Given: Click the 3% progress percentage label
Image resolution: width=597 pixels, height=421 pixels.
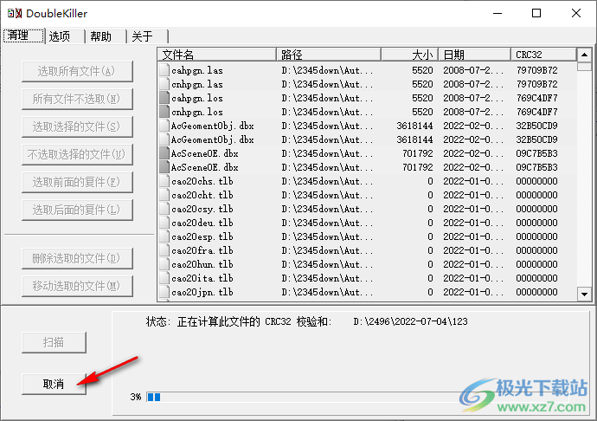Looking at the screenshot, I should click(136, 397).
